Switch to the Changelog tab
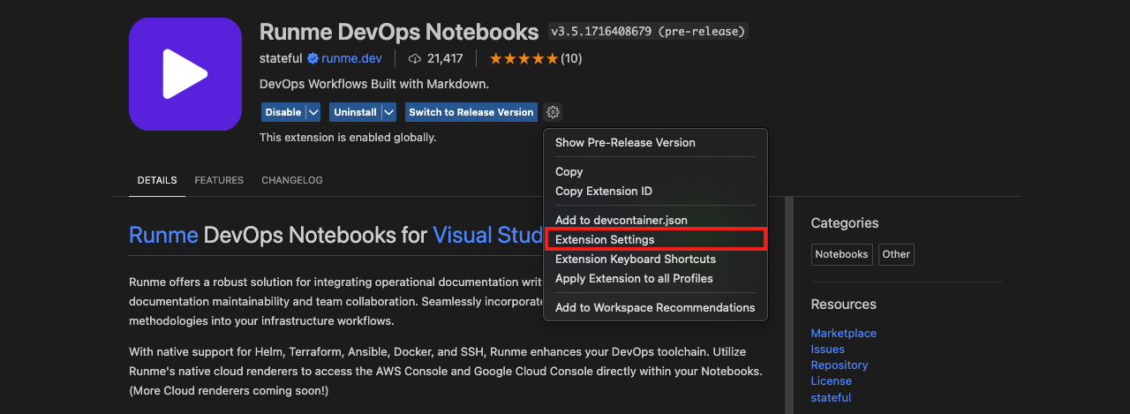 point(292,180)
